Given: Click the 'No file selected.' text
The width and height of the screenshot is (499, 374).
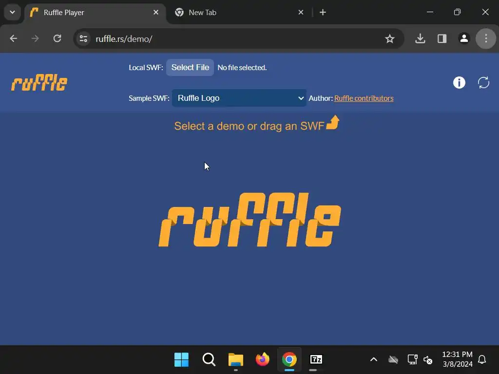Looking at the screenshot, I should (242, 67).
